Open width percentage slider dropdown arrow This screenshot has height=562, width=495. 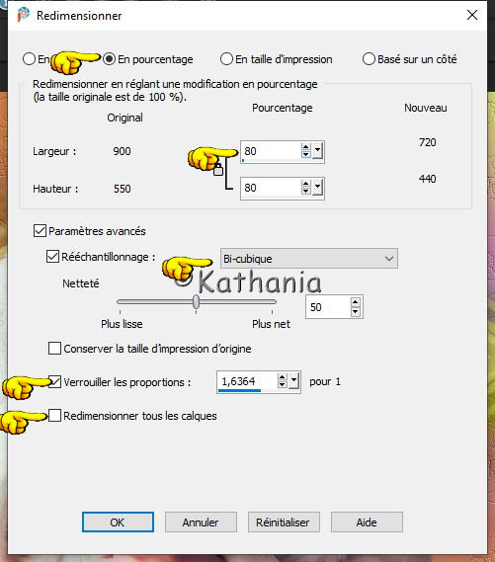click(x=317, y=151)
